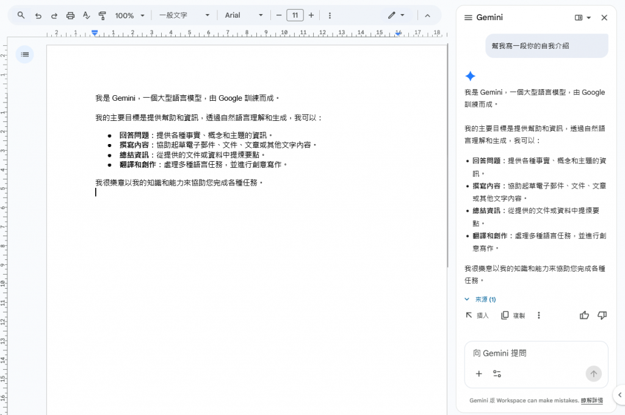The width and height of the screenshot is (625, 415).
Task: Add attachment with the plus icon
Action: 479,374
